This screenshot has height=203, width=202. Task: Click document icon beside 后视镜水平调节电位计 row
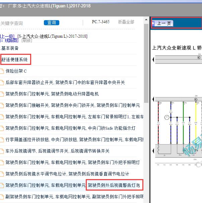[x=2, y=174]
